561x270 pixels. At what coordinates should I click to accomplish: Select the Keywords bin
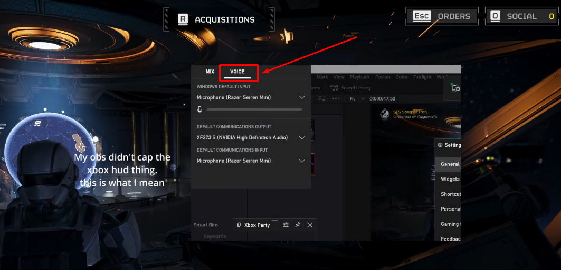click(x=215, y=236)
